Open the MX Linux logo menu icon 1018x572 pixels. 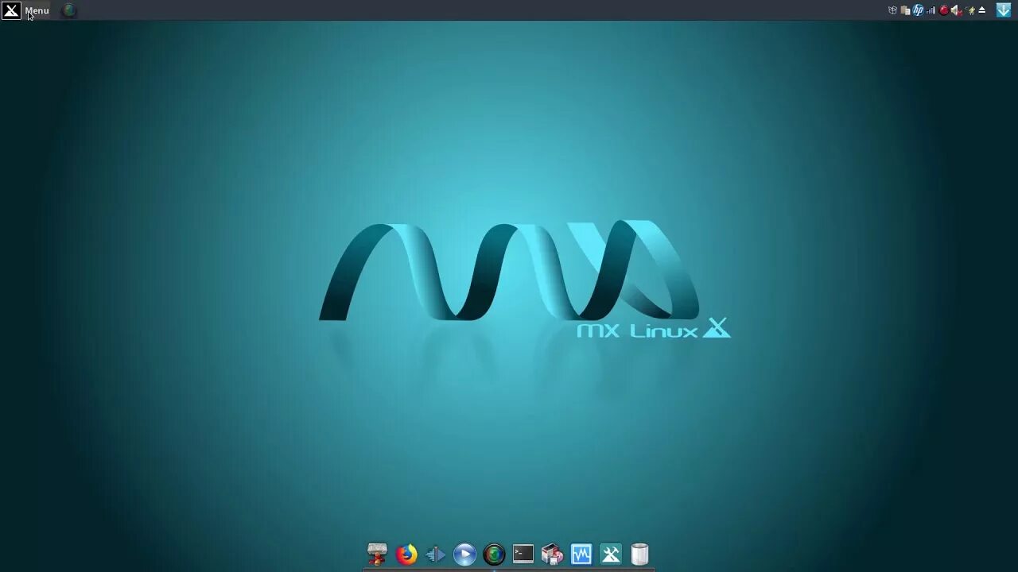[11, 10]
